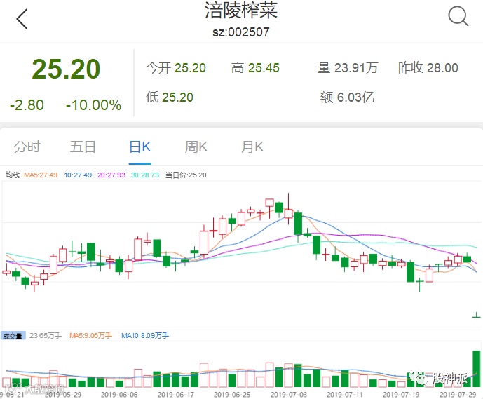Click the 2019-07-29 date axis label
This screenshot has width=483, height=399.
pyautogui.click(x=458, y=395)
